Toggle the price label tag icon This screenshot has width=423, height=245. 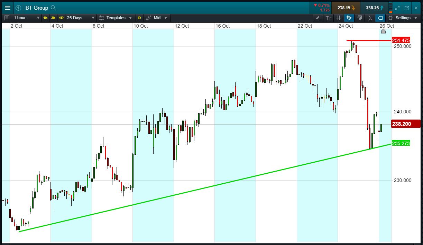(x=380, y=18)
